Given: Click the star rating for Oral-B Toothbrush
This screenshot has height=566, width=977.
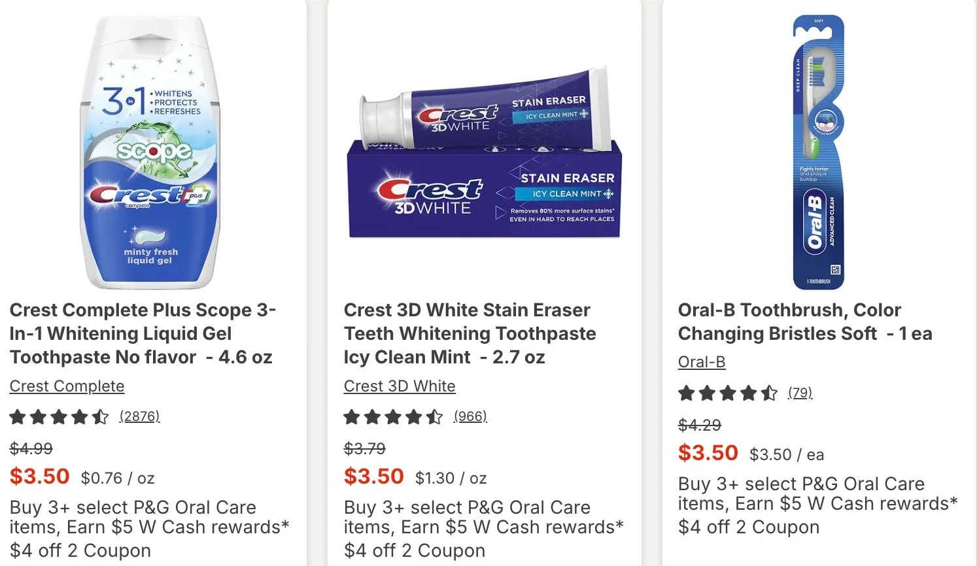Looking at the screenshot, I should (x=727, y=393).
